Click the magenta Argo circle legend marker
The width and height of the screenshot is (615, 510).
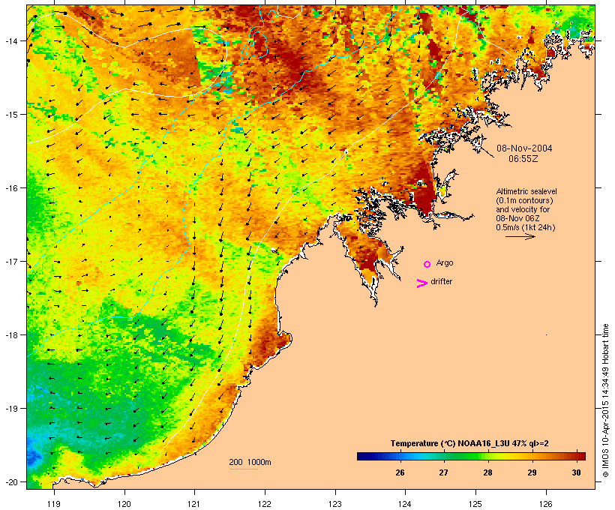click(427, 264)
